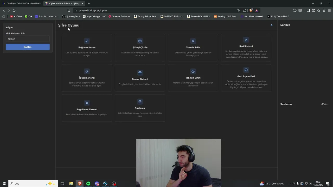Click the Sohbet panel title
333x187 pixels.
285,25
